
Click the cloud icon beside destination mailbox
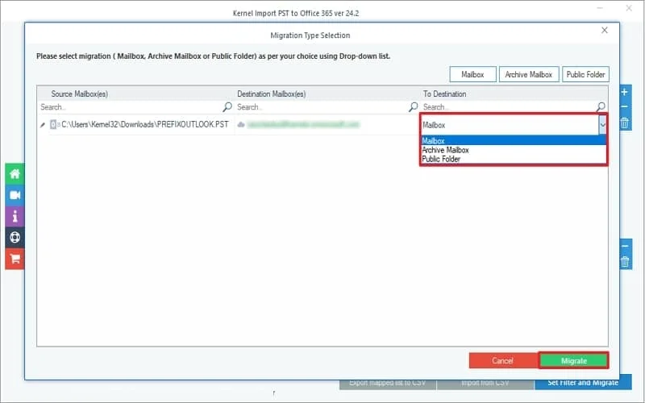tap(241, 124)
